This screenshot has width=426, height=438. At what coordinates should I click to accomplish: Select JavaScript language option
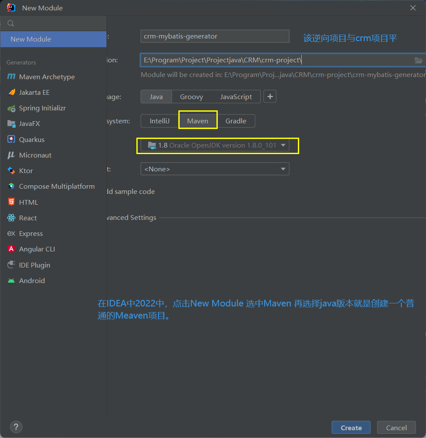pyautogui.click(x=236, y=97)
